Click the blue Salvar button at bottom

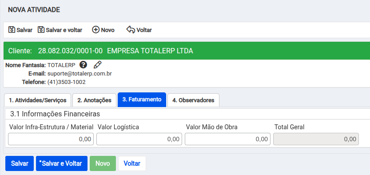click(20, 163)
